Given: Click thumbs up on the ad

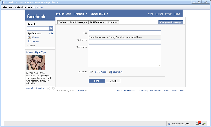Looking at the screenshot, I should click(49, 88).
